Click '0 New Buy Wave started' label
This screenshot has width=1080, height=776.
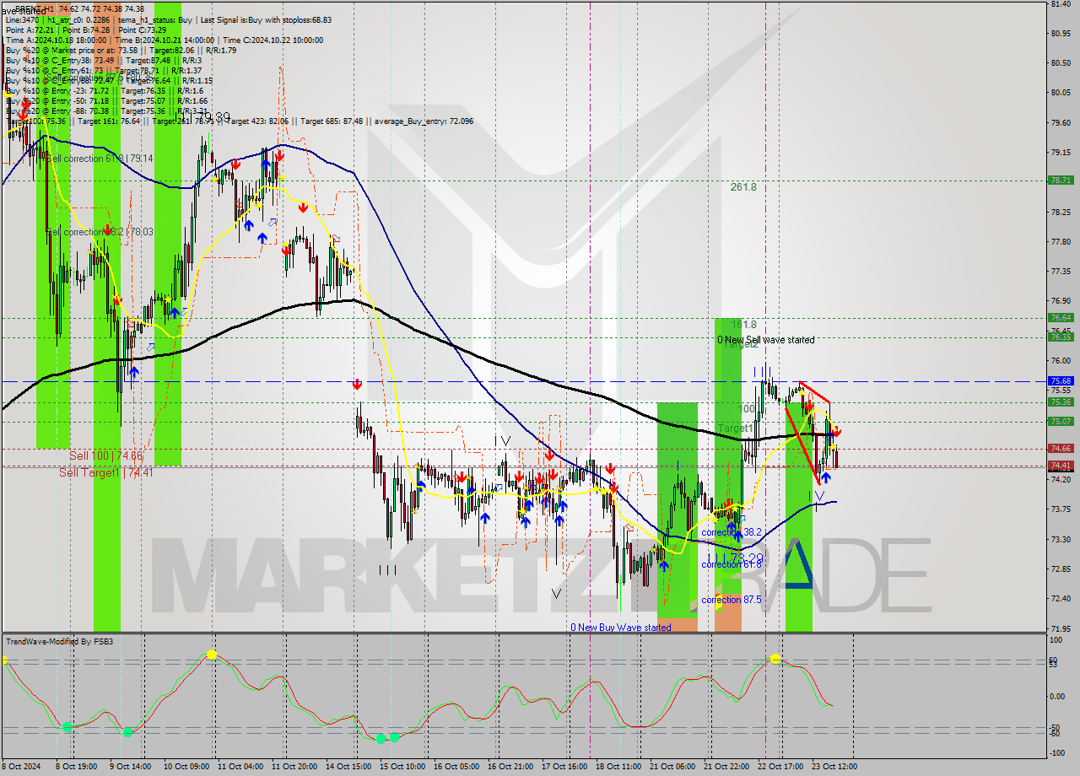(621, 628)
